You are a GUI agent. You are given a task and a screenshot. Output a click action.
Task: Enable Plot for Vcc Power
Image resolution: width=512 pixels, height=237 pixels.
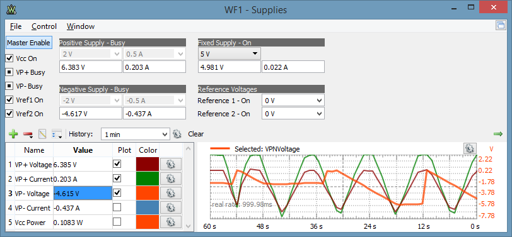point(117,222)
